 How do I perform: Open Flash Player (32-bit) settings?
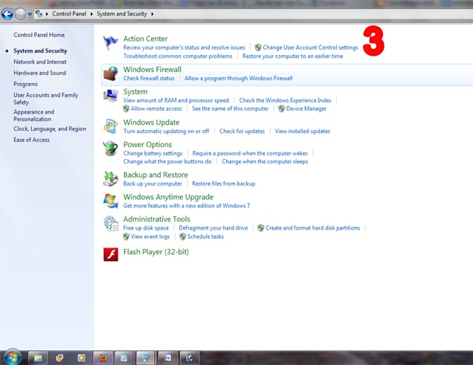tap(156, 252)
